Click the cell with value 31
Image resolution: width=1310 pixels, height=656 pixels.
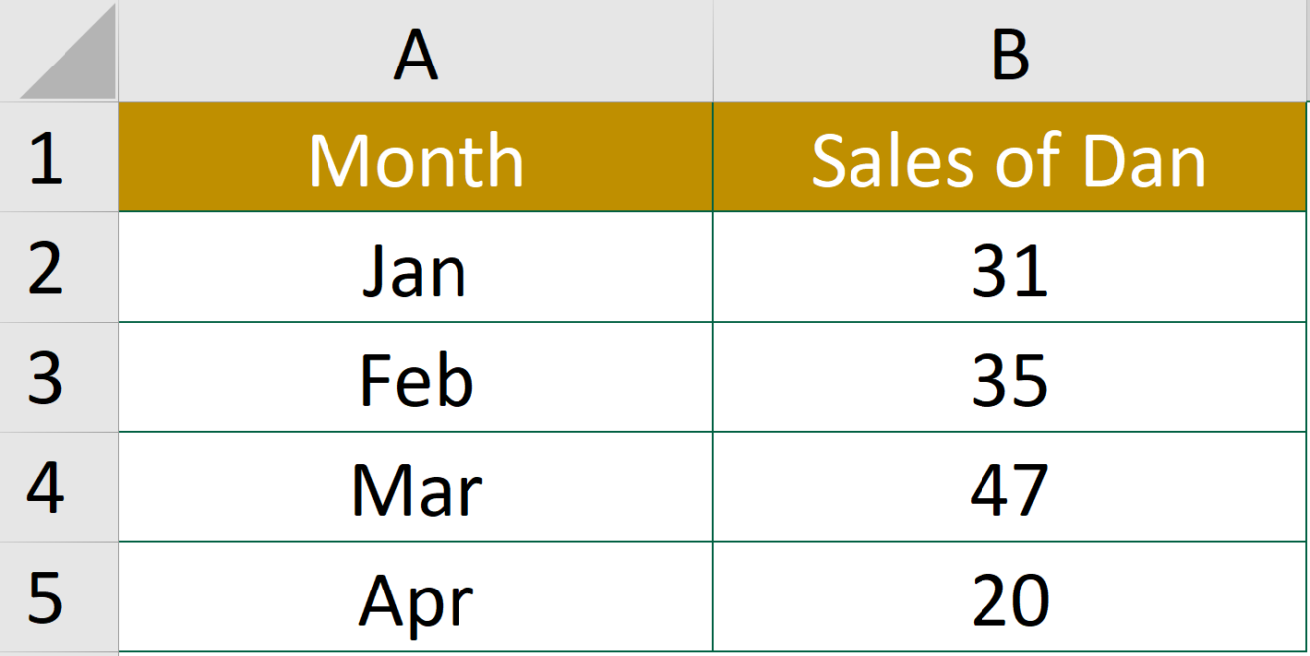pos(1007,268)
